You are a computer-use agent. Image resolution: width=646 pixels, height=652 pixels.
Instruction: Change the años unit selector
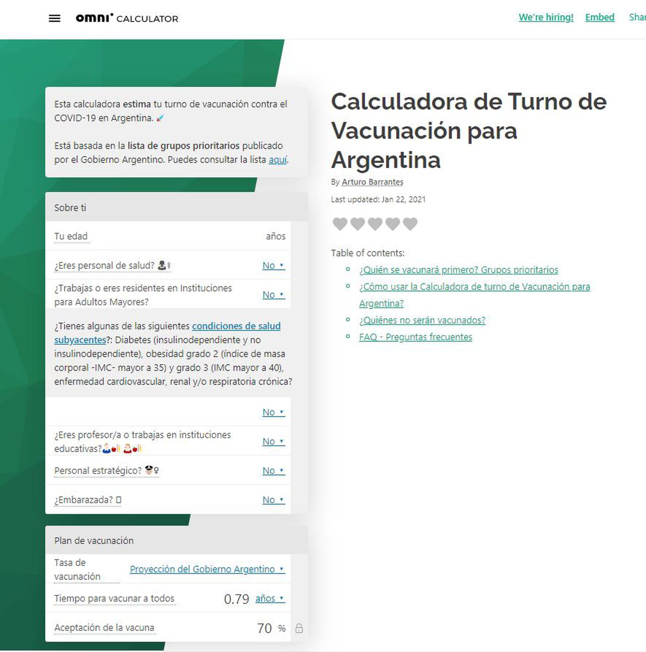[x=270, y=598]
